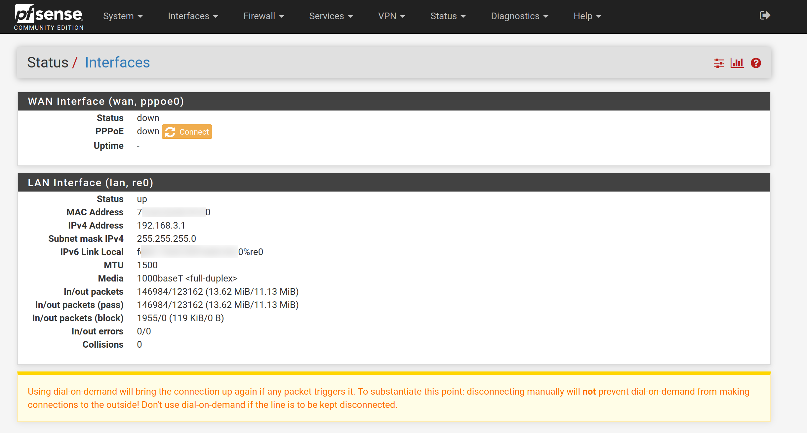Click the logout icon in navbar
The width and height of the screenshot is (807, 433).
tap(765, 16)
